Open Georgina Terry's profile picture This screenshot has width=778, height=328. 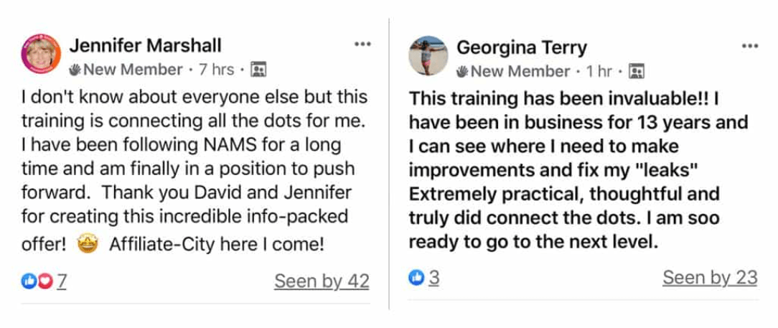pyautogui.click(x=428, y=55)
